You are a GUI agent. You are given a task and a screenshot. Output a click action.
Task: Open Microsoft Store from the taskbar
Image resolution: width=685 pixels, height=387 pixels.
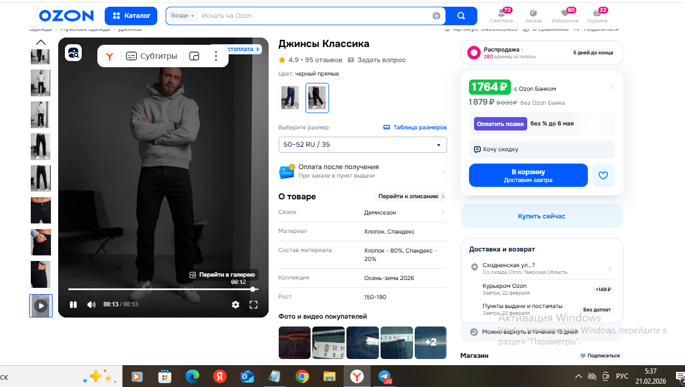click(x=165, y=376)
